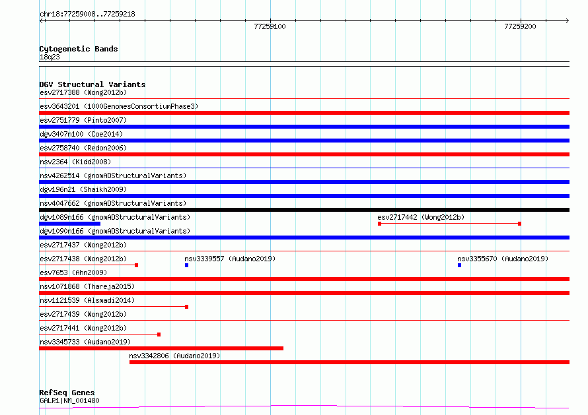Viewport: 588px width, 415px height.
Task: Click the esv2717442 right red endpoint marker
Action: [x=519, y=224]
